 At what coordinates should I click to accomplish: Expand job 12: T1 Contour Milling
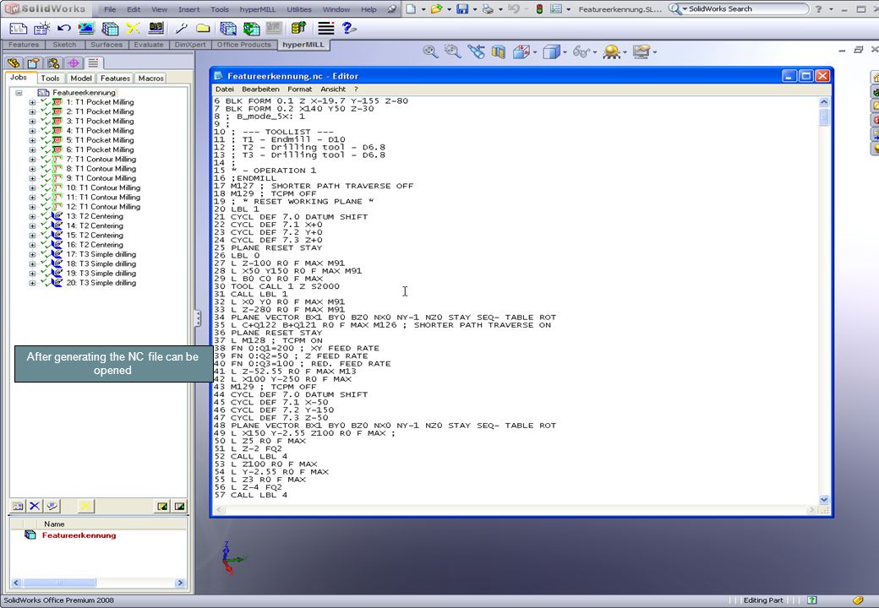[x=32, y=207]
